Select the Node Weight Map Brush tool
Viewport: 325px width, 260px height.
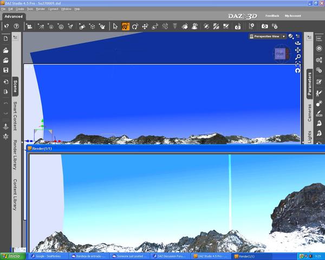pos(226,27)
